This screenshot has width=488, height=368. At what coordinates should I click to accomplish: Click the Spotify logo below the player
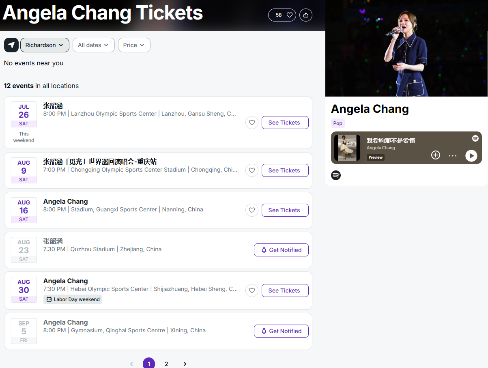click(x=336, y=175)
